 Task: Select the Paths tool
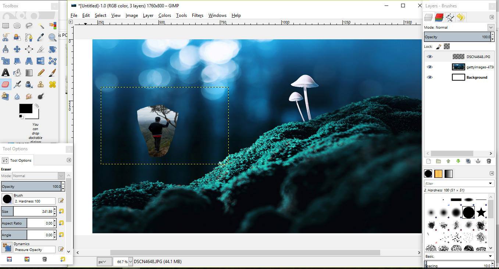(29, 37)
